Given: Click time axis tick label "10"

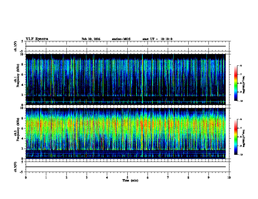Looking at the screenshot, I should [229, 178].
